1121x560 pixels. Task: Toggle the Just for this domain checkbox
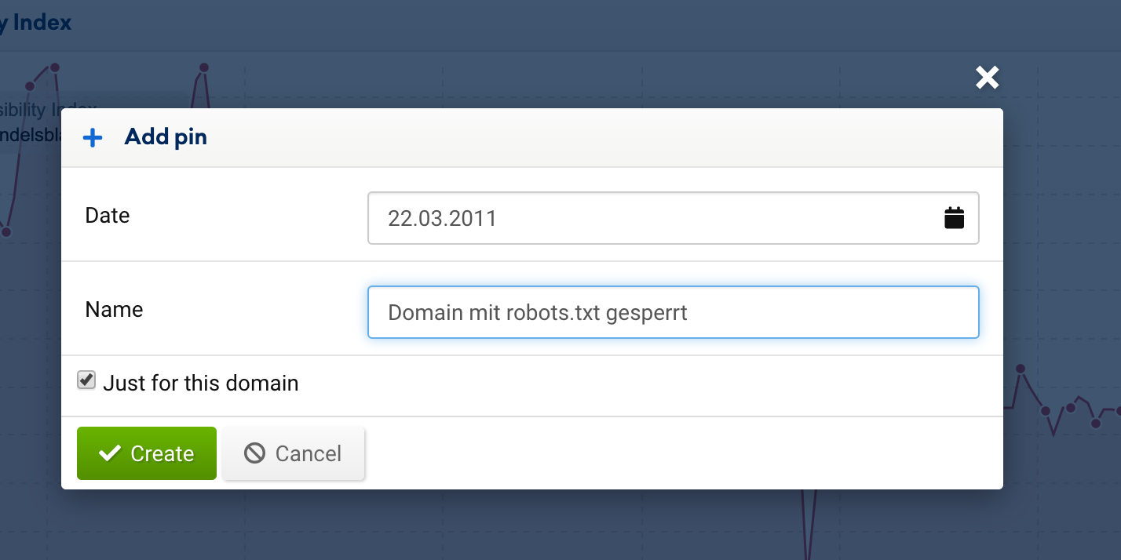86,381
